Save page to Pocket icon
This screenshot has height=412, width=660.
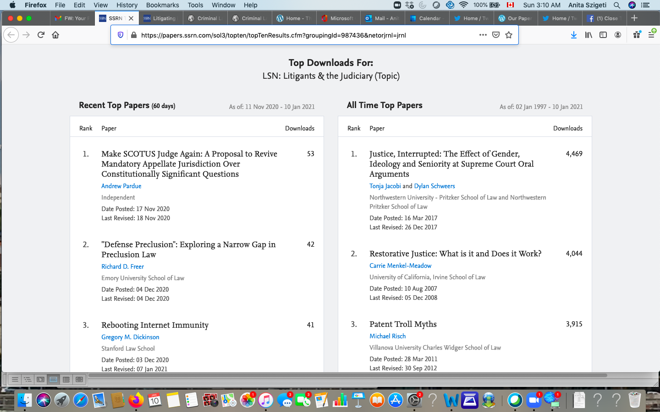[496, 35]
